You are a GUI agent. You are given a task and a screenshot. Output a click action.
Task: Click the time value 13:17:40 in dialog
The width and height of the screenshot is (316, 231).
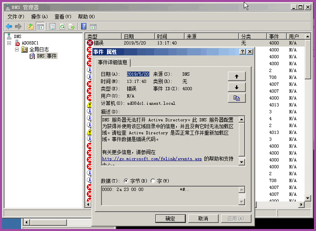coord(136,81)
